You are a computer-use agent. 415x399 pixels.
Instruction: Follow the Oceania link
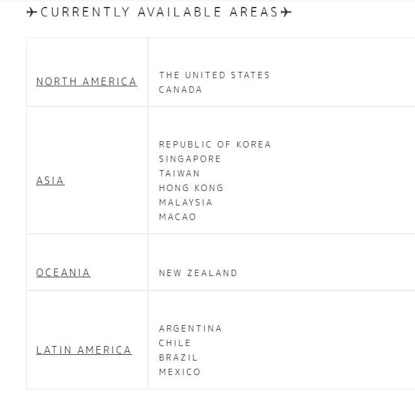64,273
